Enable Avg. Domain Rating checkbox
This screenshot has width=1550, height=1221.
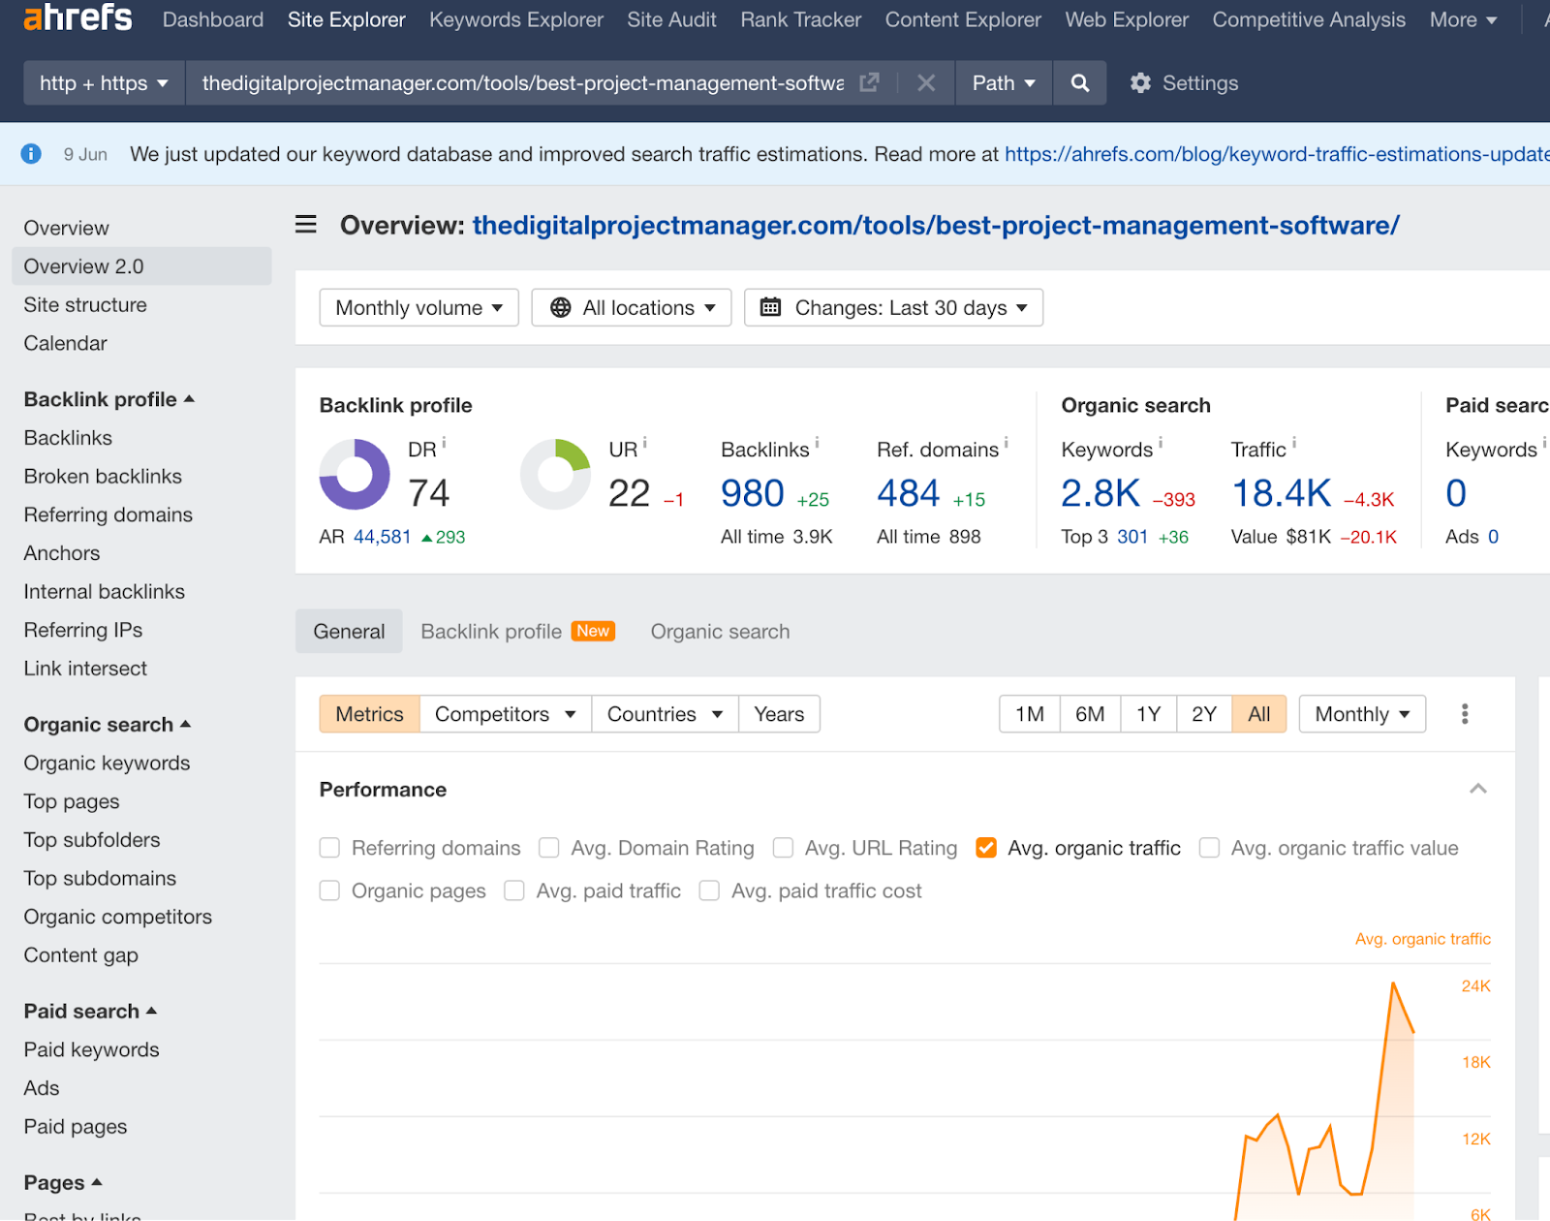point(549,848)
